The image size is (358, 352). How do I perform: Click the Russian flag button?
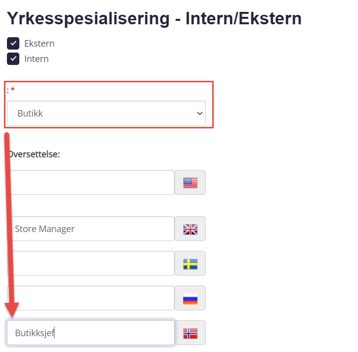(190, 298)
